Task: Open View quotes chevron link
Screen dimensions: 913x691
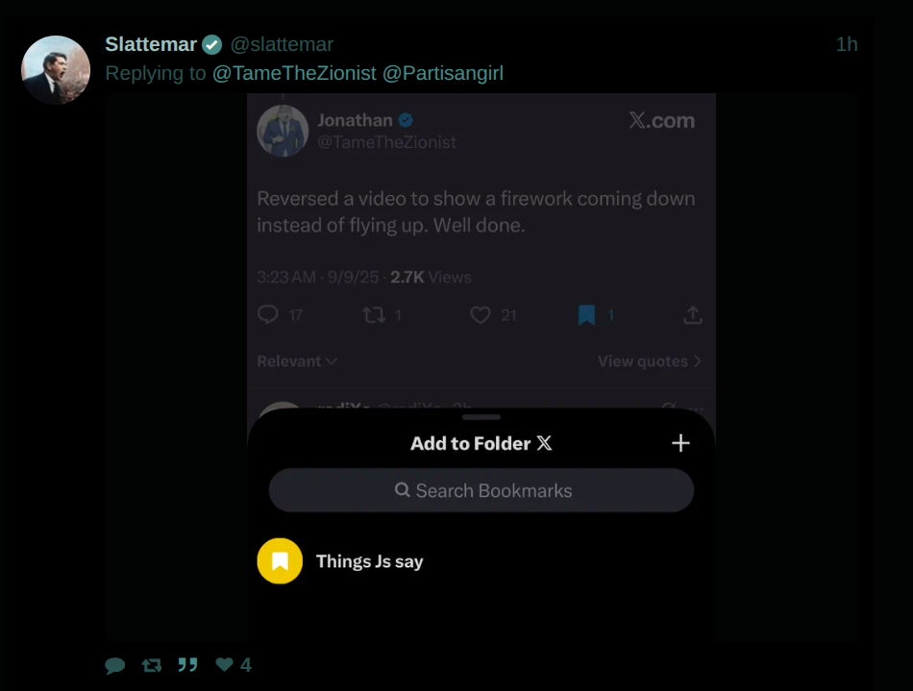Action: [650, 361]
